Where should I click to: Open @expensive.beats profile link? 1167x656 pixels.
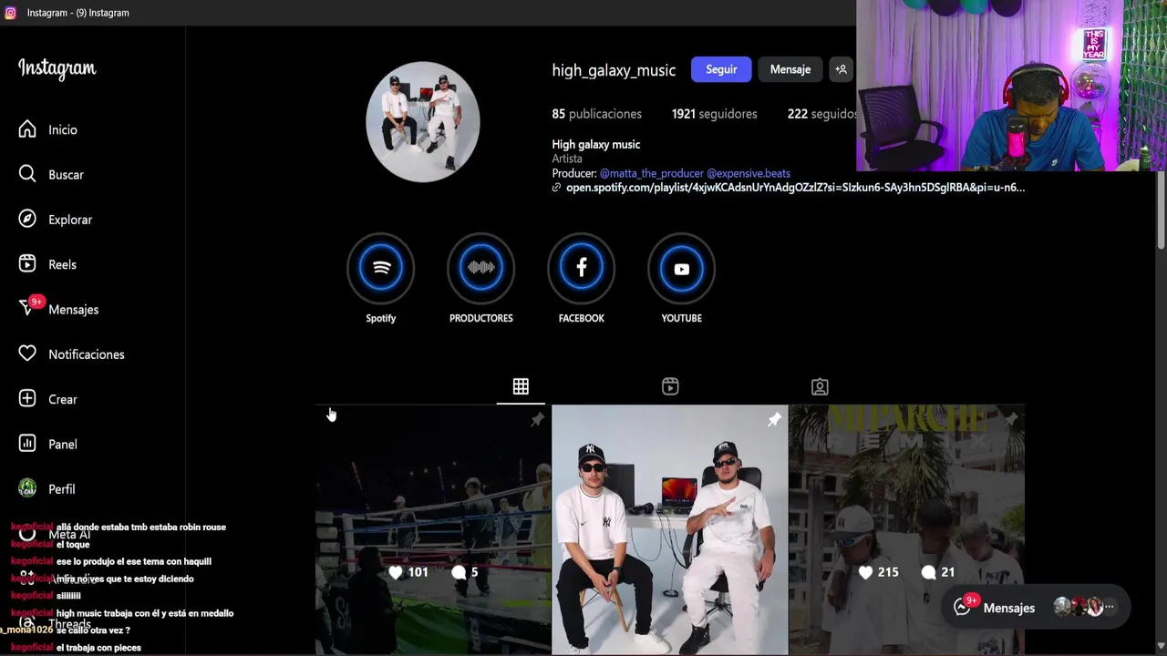[749, 173]
